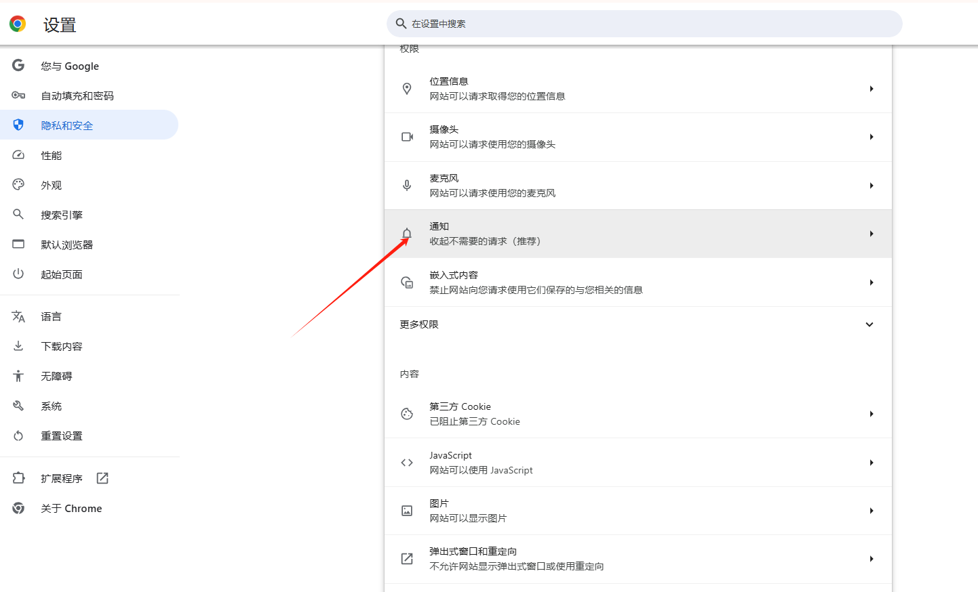Screen dimensions: 978x592
Task: Open 扩展程序 link in sidebar
Action: click(89, 478)
